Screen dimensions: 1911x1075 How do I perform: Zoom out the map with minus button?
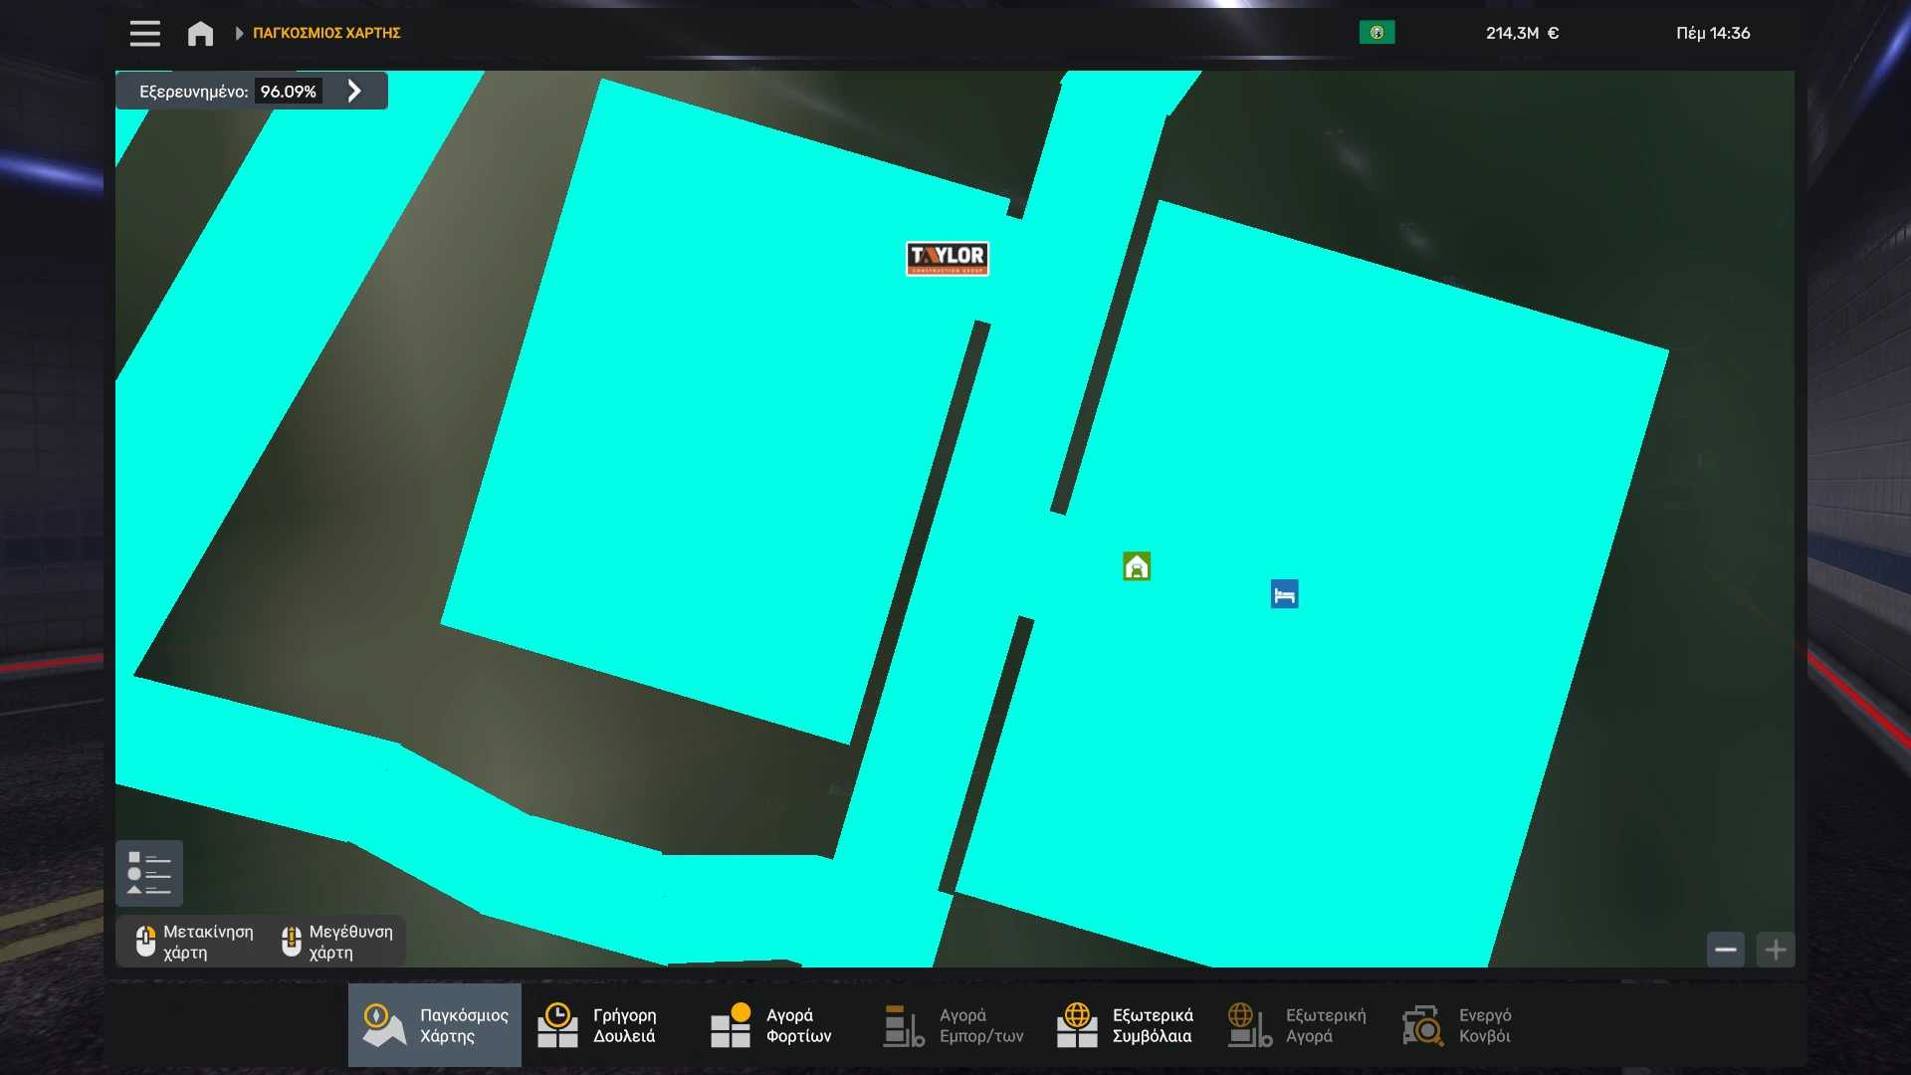tap(1725, 950)
